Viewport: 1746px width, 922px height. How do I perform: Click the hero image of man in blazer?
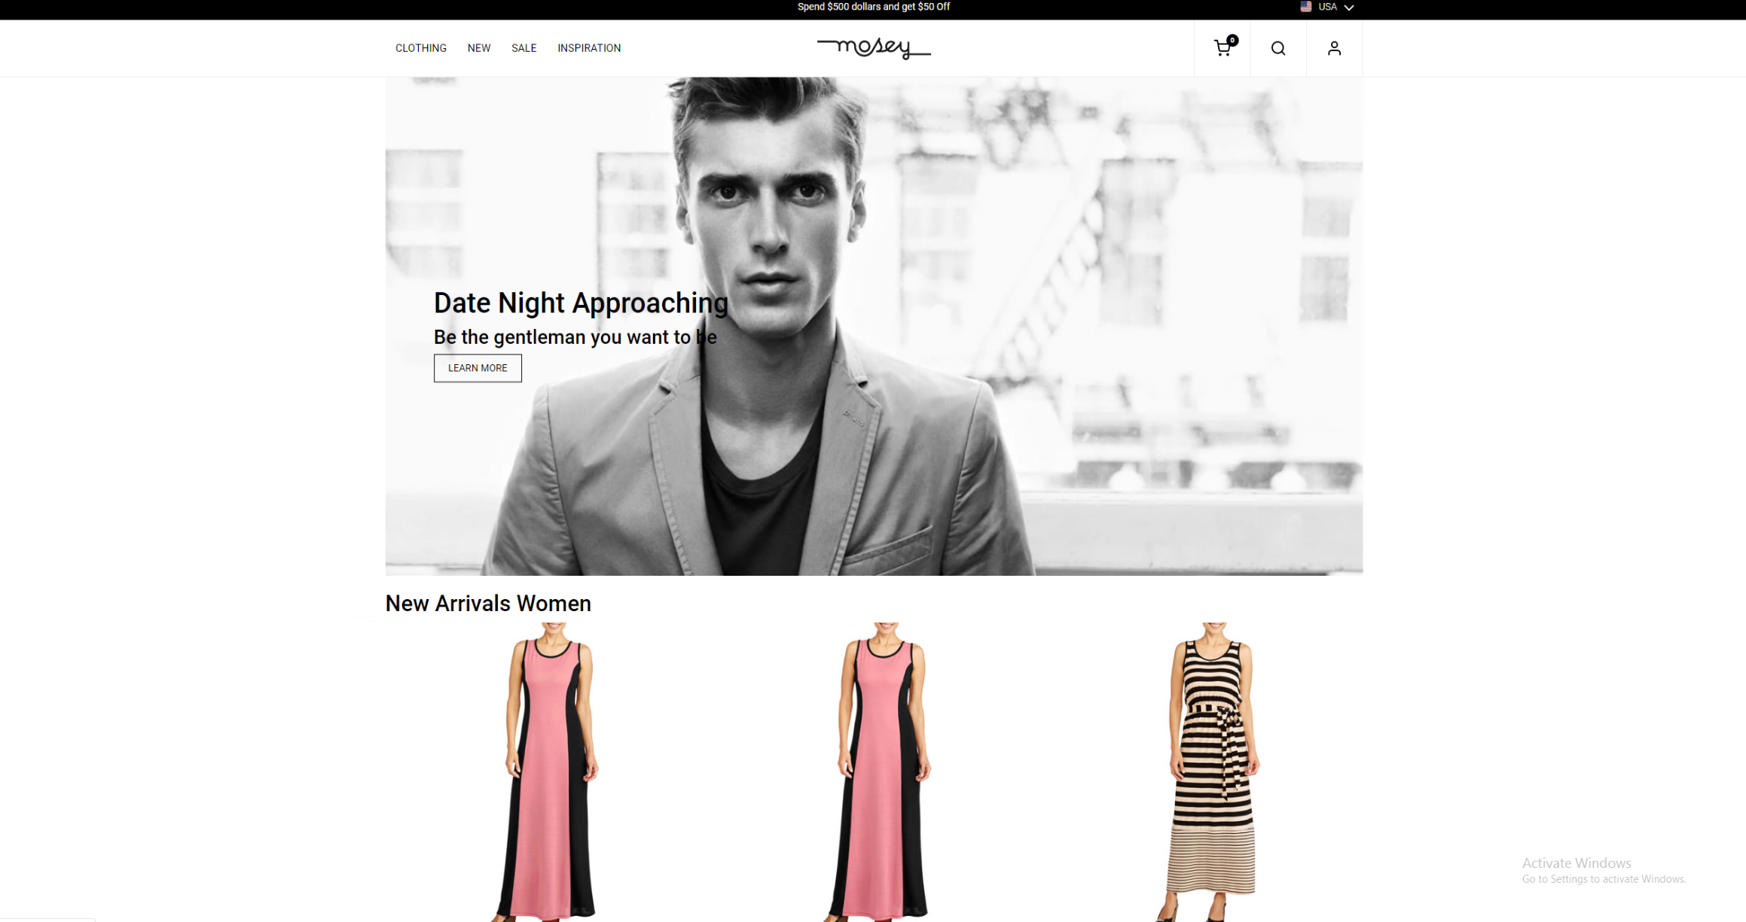tap(874, 326)
